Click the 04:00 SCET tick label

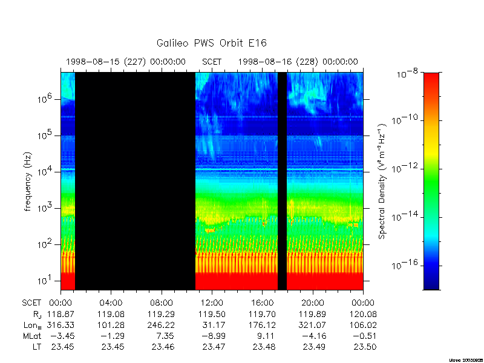tap(111, 303)
